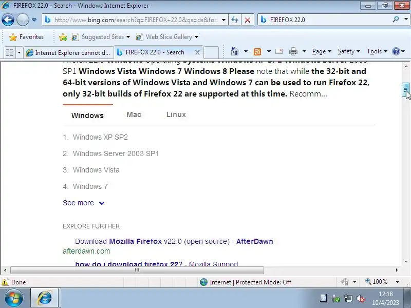The height and width of the screenshot is (308, 411).
Task: Open the 100% zoom level button
Action: [x=377, y=282]
